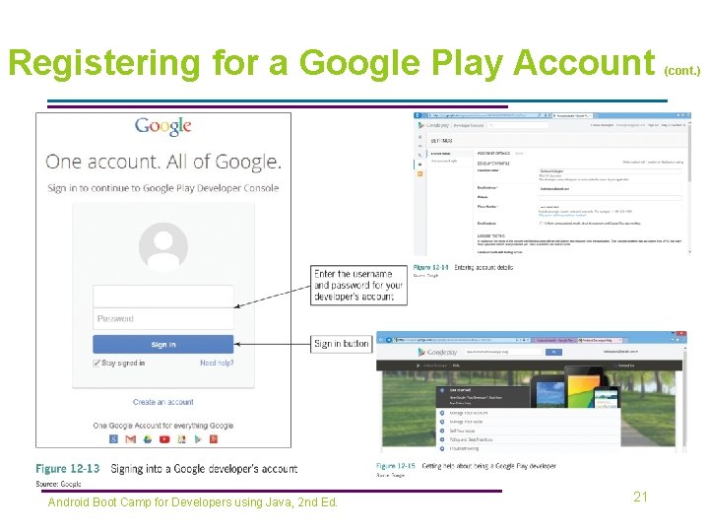Click the Email address field in account details
709x532 pixels.
point(611,188)
